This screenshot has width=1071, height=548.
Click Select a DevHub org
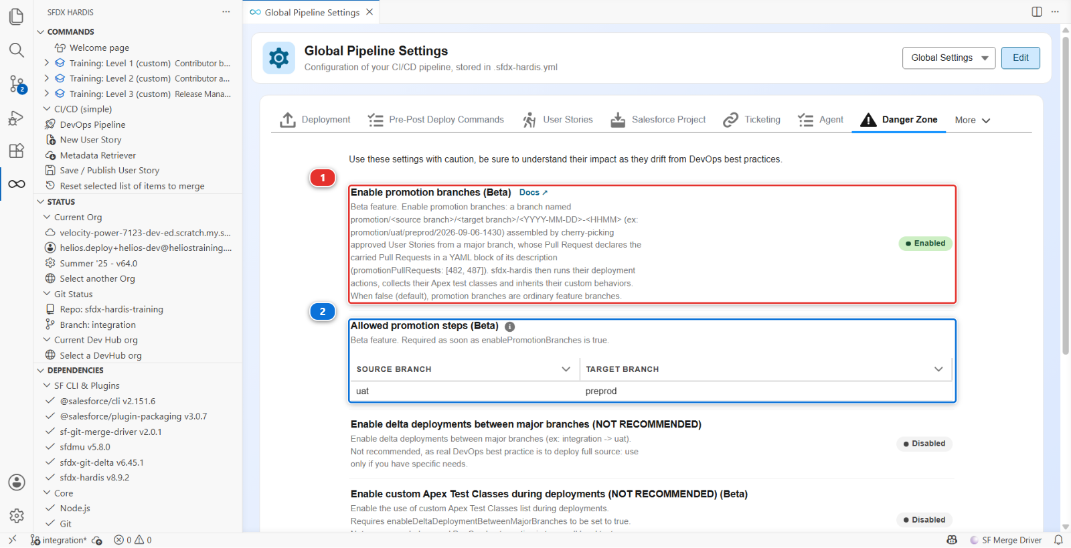100,355
